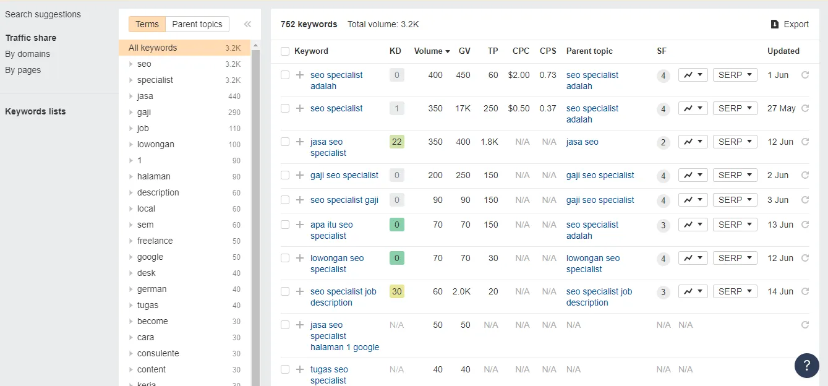Expand the 'jasa' keyword group

point(130,96)
